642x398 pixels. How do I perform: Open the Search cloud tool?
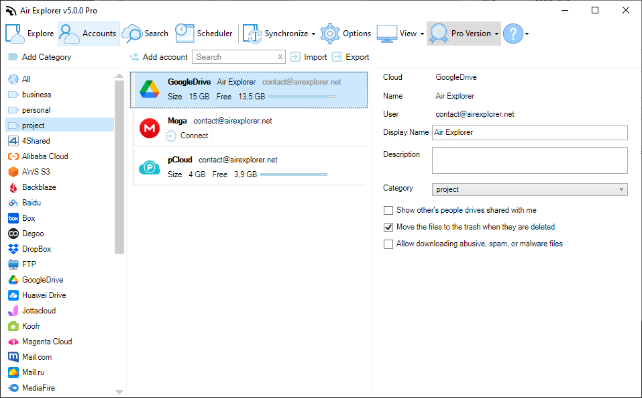(x=146, y=34)
